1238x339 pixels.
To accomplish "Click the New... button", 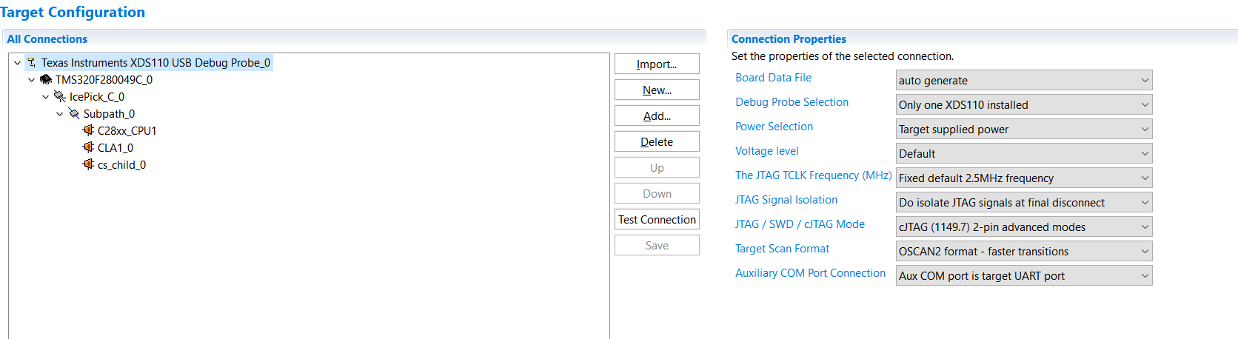I will [657, 90].
